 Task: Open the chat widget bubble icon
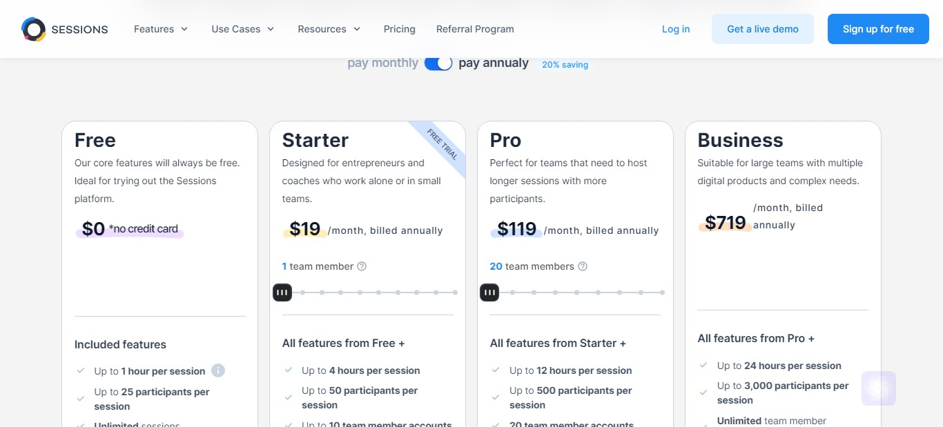[x=879, y=388]
